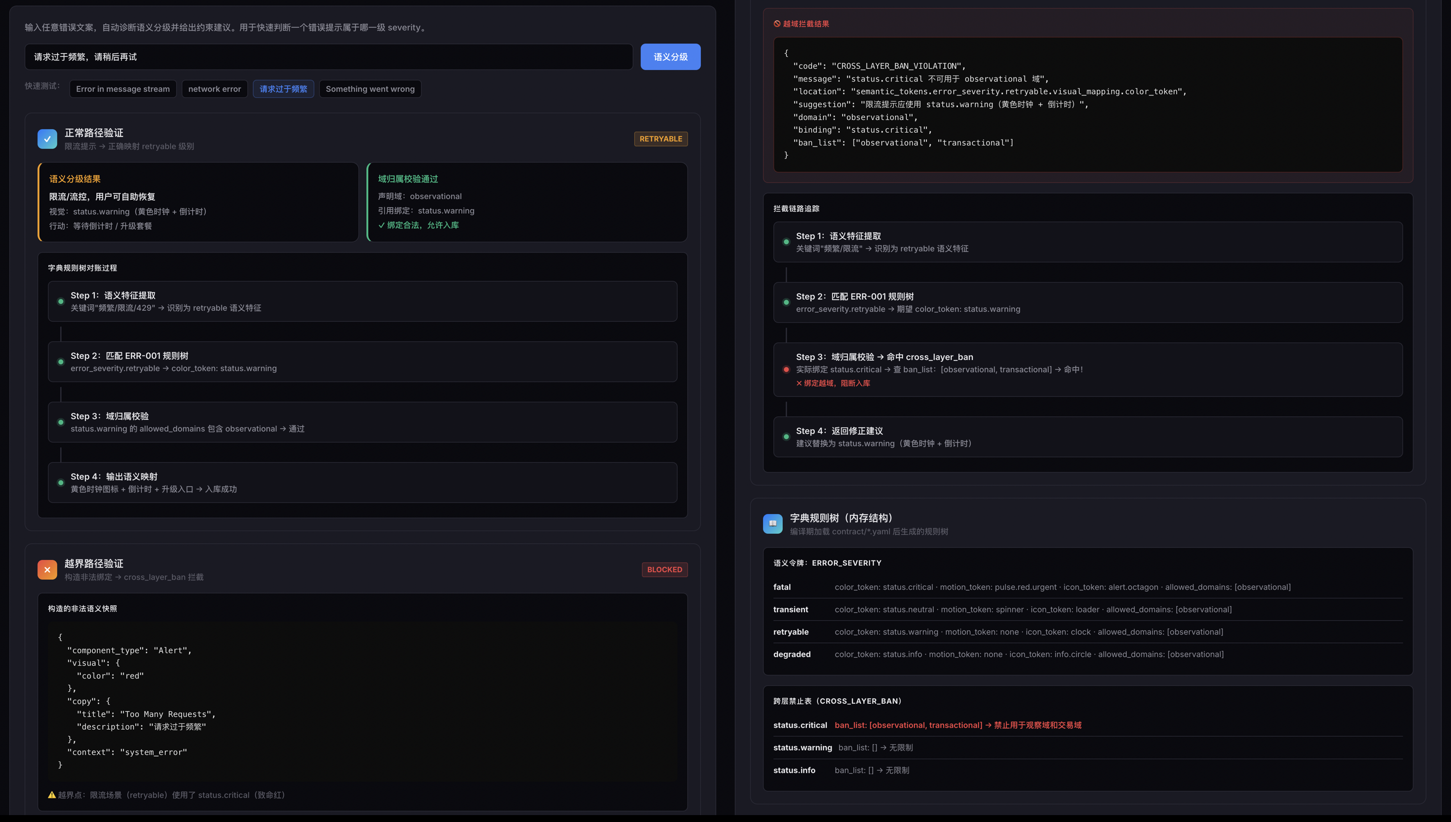1451x822 pixels.
Task: Click the "degraded" severity row label
Action: pos(792,654)
